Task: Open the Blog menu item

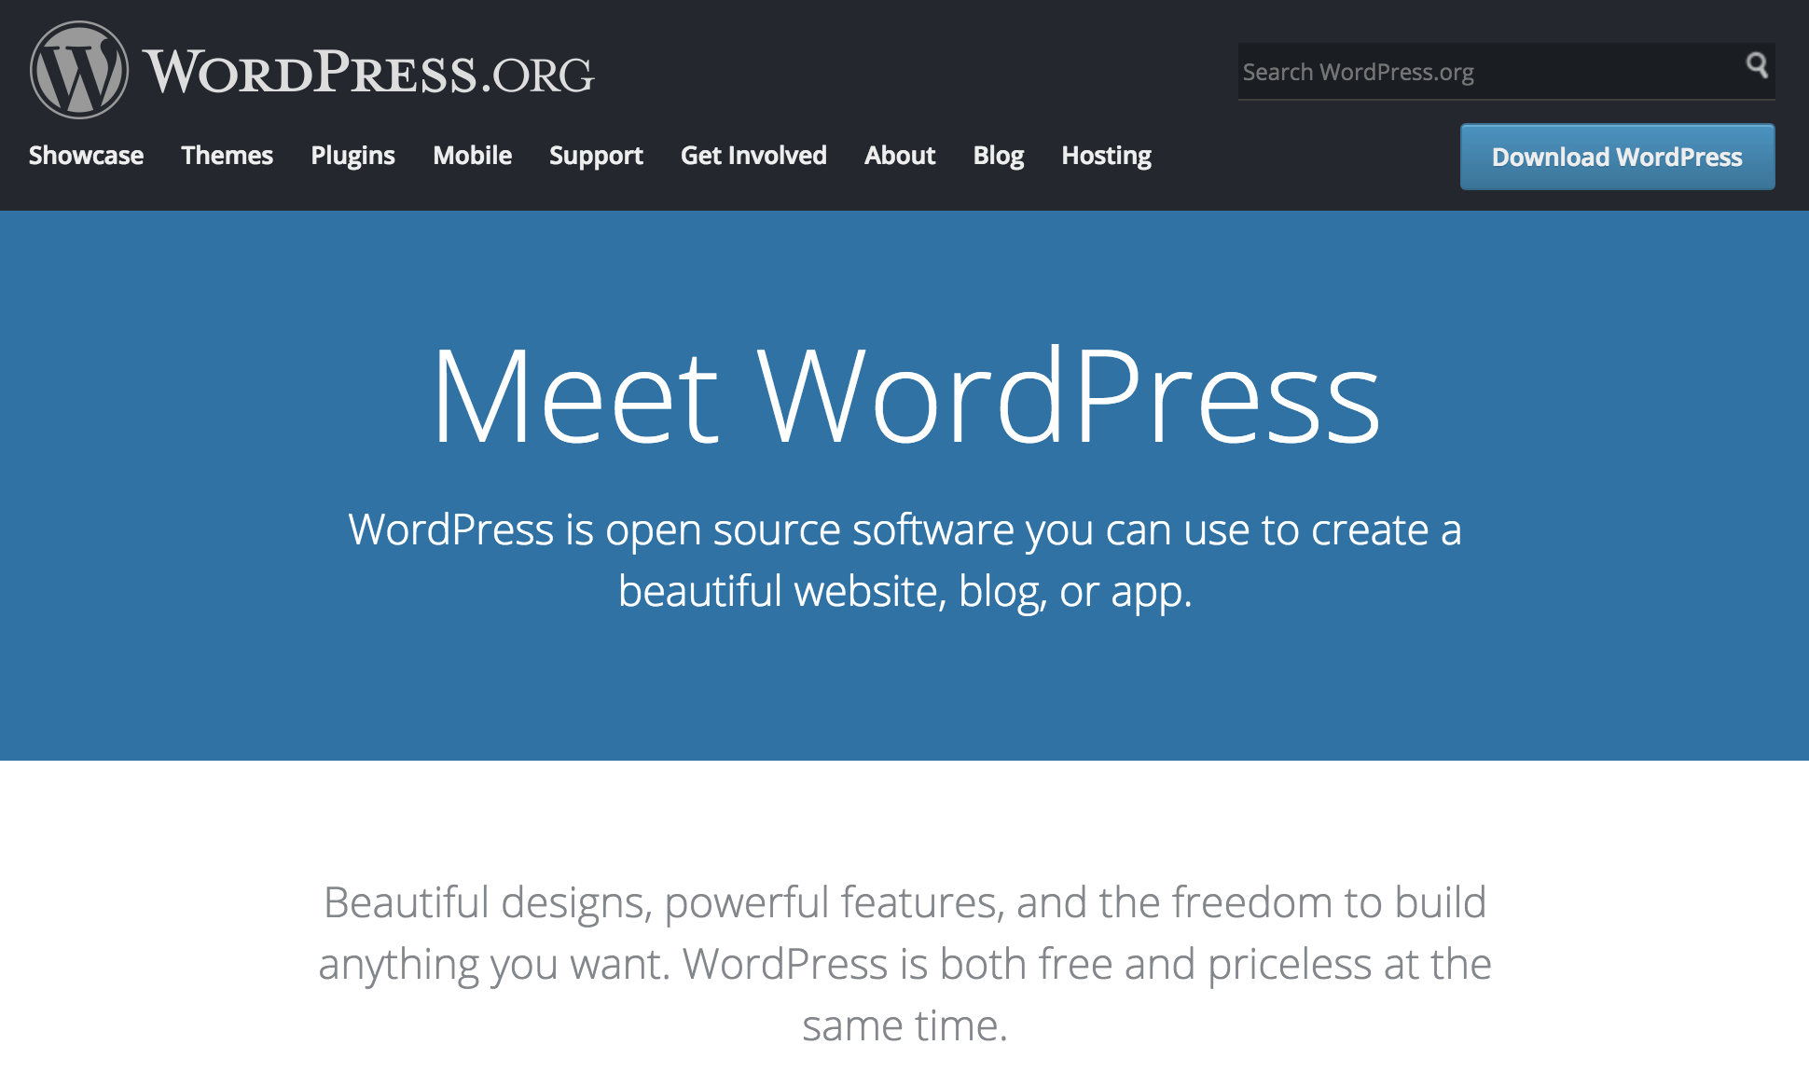Action: pos(999,156)
